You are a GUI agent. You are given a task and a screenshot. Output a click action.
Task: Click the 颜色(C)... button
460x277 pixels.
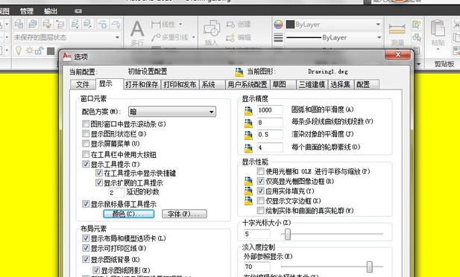[129, 214]
